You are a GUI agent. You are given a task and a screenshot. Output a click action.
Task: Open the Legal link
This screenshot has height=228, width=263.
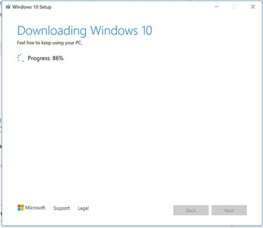(x=83, y=208)
